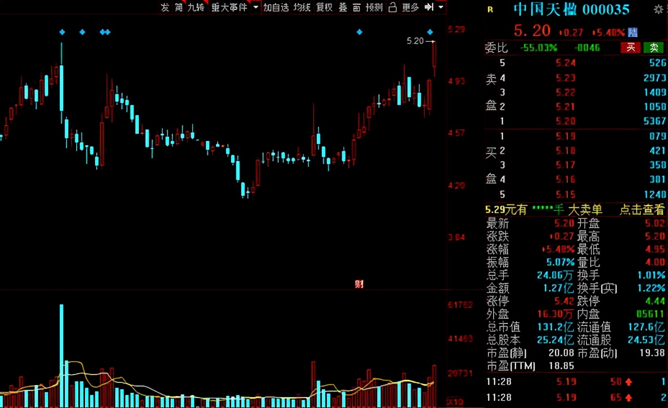668x408 pixels.
Task: Click the 发 toolbar button
Action: 165,7
